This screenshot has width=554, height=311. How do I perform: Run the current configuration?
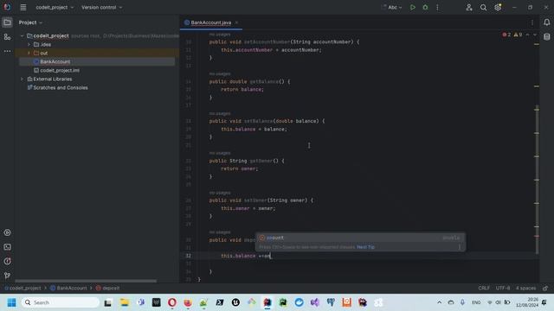click(x=412, y=8)
